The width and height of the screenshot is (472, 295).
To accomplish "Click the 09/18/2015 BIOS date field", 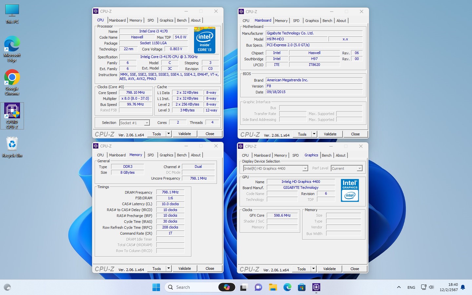I will pyautogui.click(x=314, y=92).
